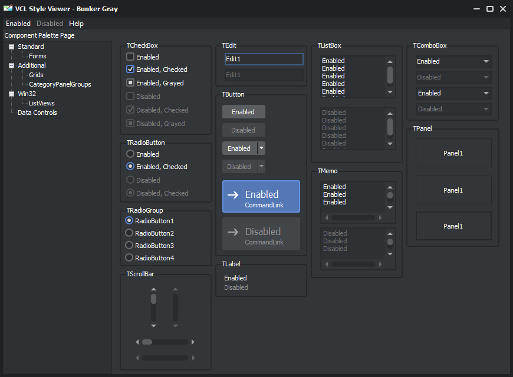
Task: Click the right arrow of the enabled TMemo horizontal scrollbar
Action: (x=380, y=218)
